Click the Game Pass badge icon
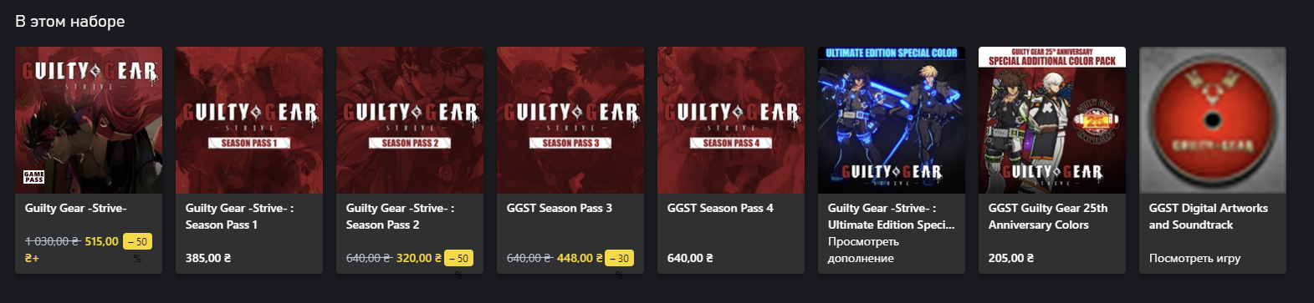This screenshot has height=303, width=1314. coord(34,177)
